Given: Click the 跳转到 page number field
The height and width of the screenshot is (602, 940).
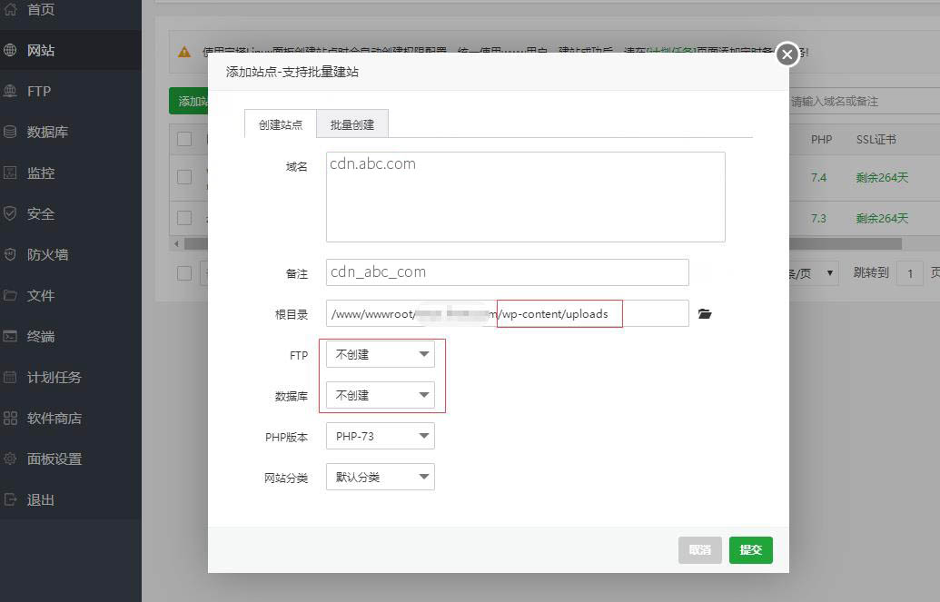Looking at the screenshot, I should (909, 273).
